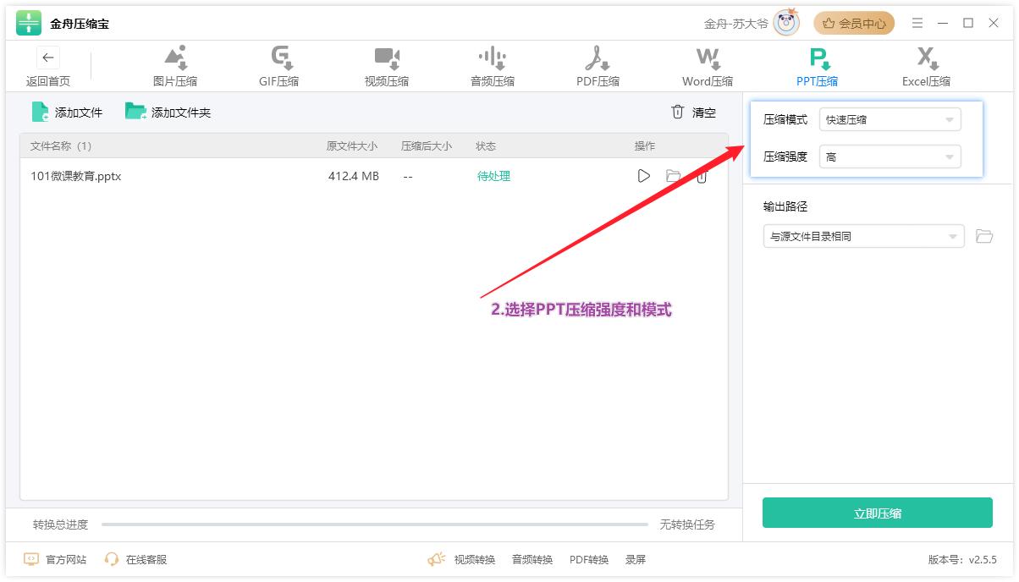1019x582 pixels.
Task: Select the 音频压缩 audio compression tool
Action: point(492,67)
